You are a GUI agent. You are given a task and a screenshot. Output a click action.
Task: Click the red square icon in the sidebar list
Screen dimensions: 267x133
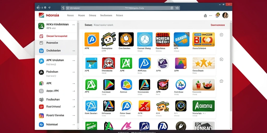point(41,107)
